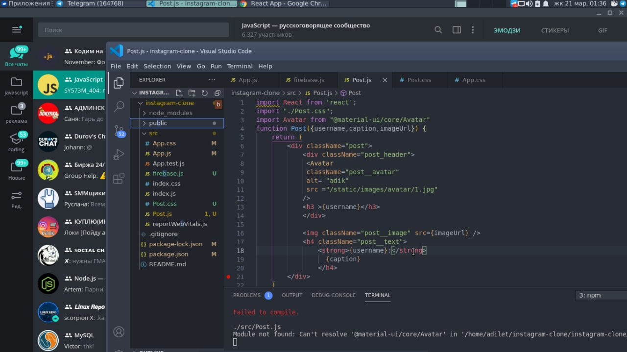Open the Run menu
Viewport: 627px width, 352px height.
click(x=216, y=66)
